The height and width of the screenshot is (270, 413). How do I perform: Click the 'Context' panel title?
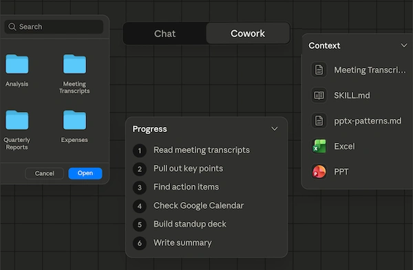tap(324, 46)
